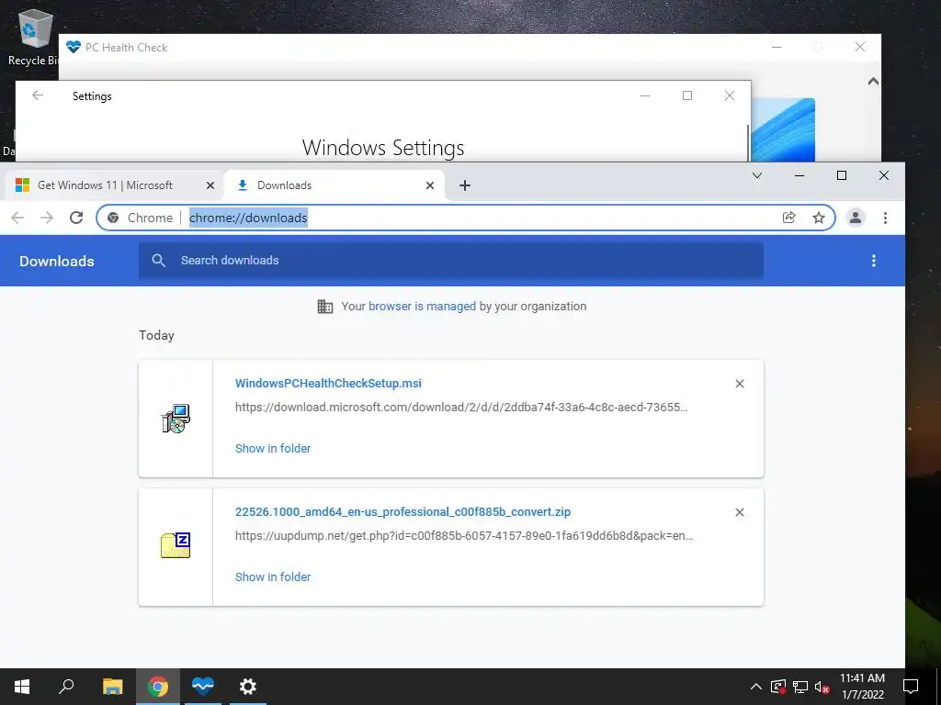This screenshot has width=941, height=705.
Task: View site information Chrome icon
Action: click(x=113, y=218)
